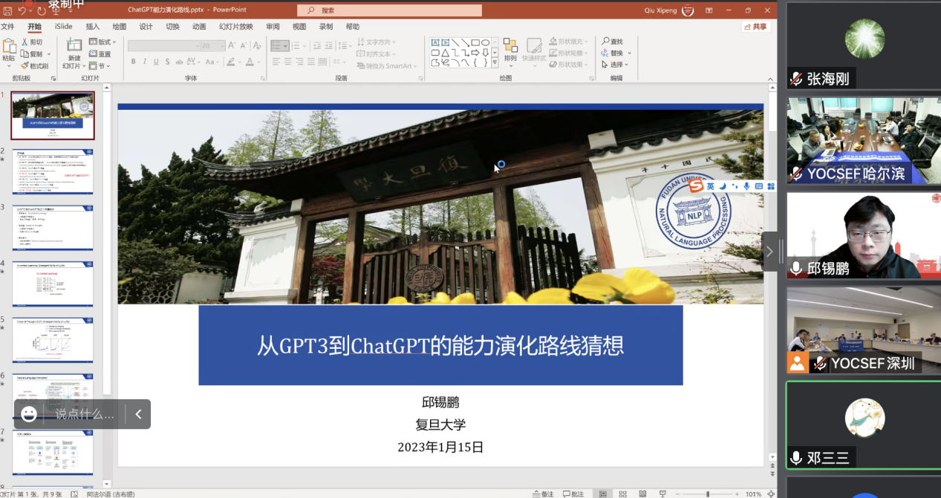Open Section (节) dropdown
Viewport: 941px width, 498px height.
click(x=99, y=66)
